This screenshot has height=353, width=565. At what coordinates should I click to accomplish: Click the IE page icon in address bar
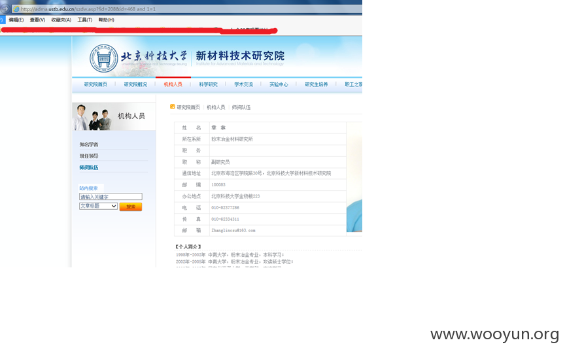click(x=16, y=9)
